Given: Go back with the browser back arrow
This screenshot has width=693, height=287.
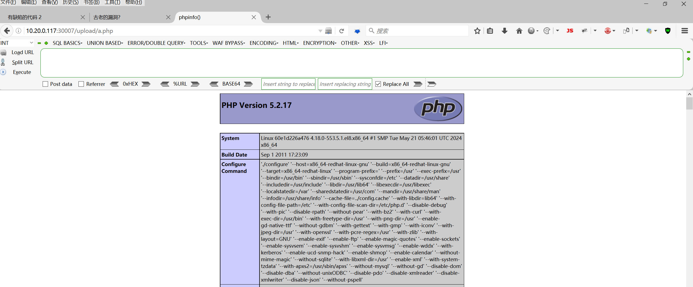Looking at the screenshot, I should tap(7, 31).
